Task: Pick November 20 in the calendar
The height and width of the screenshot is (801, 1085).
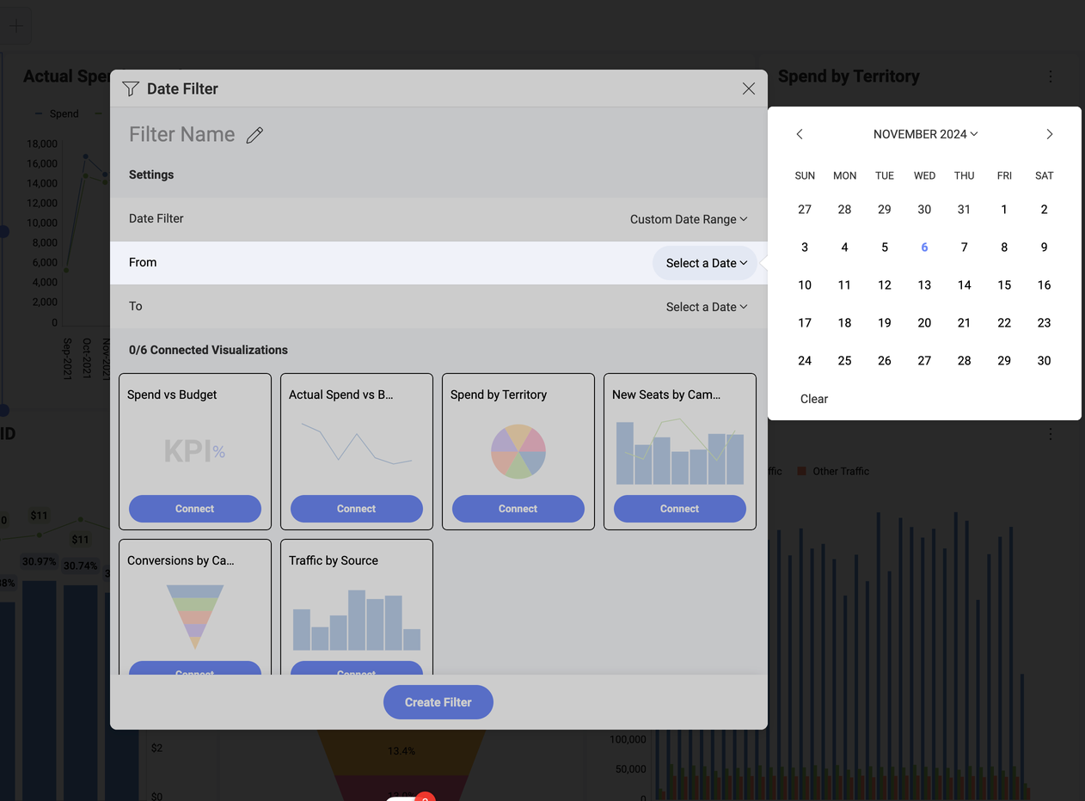Action: click(x=924, y=323)
